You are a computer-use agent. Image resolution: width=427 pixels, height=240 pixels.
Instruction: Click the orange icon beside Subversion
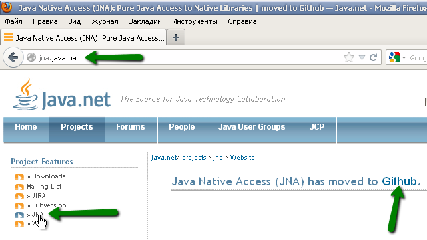[19, 205]
